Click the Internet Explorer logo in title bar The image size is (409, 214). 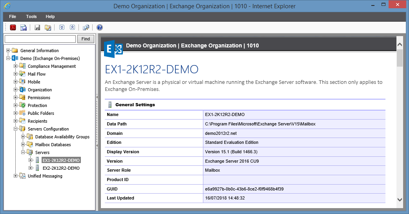7,6
